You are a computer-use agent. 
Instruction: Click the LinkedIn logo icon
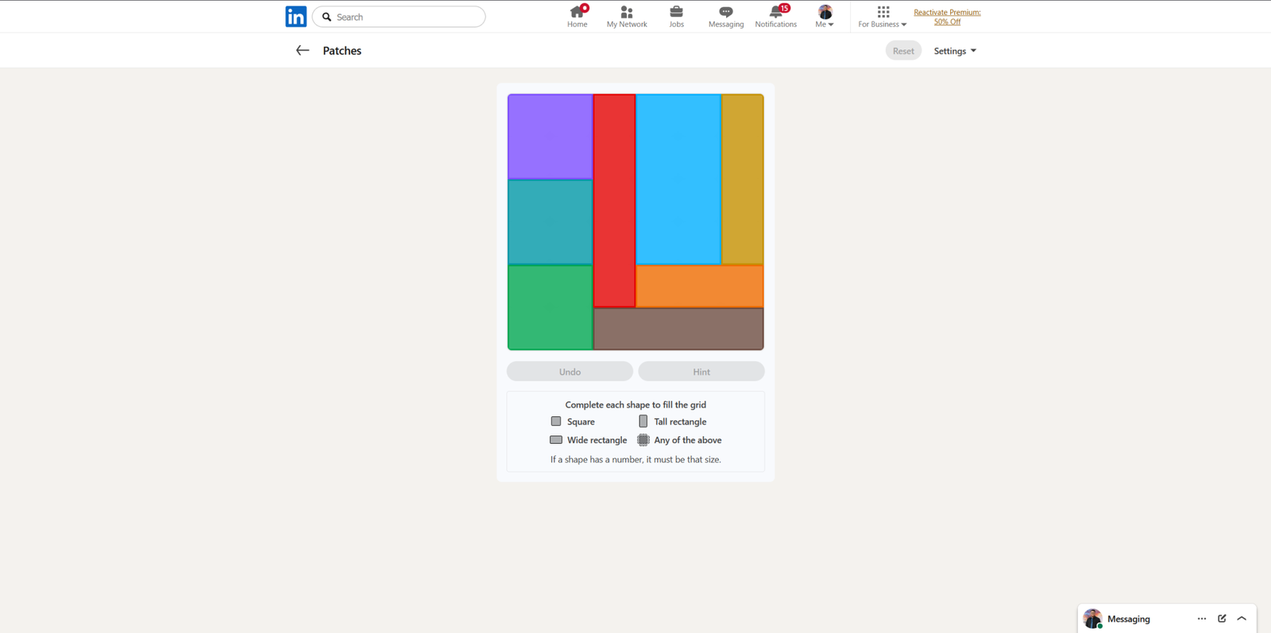pyautogui.click(x=296, y=17)
